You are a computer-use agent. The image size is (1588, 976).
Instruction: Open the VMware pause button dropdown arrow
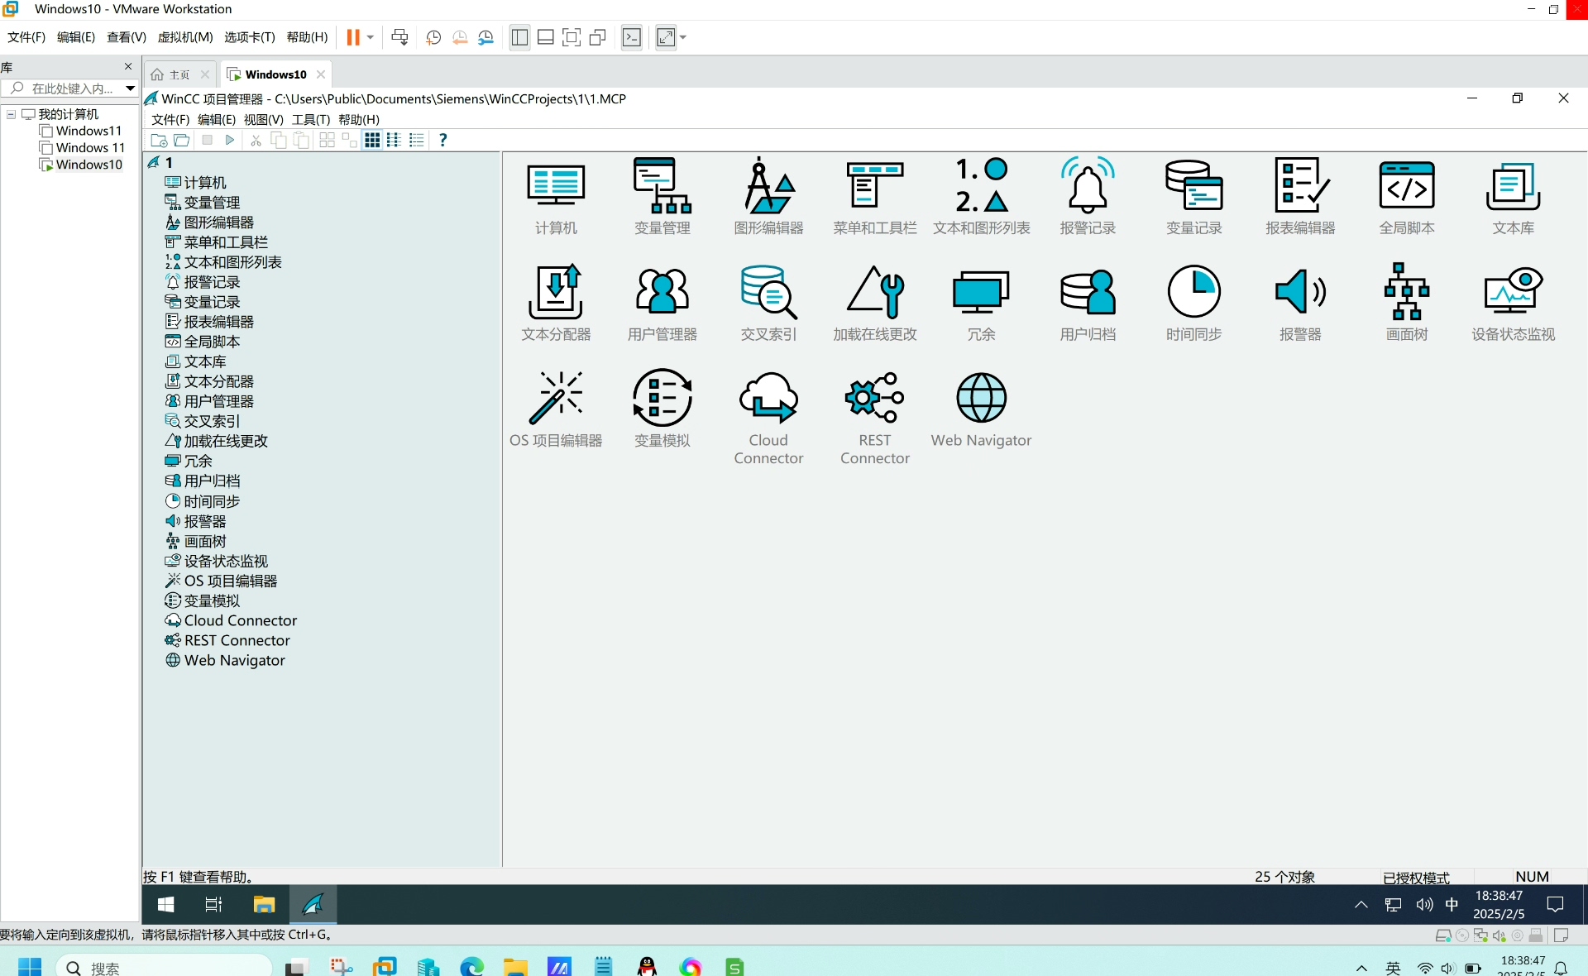coord(371,37)
